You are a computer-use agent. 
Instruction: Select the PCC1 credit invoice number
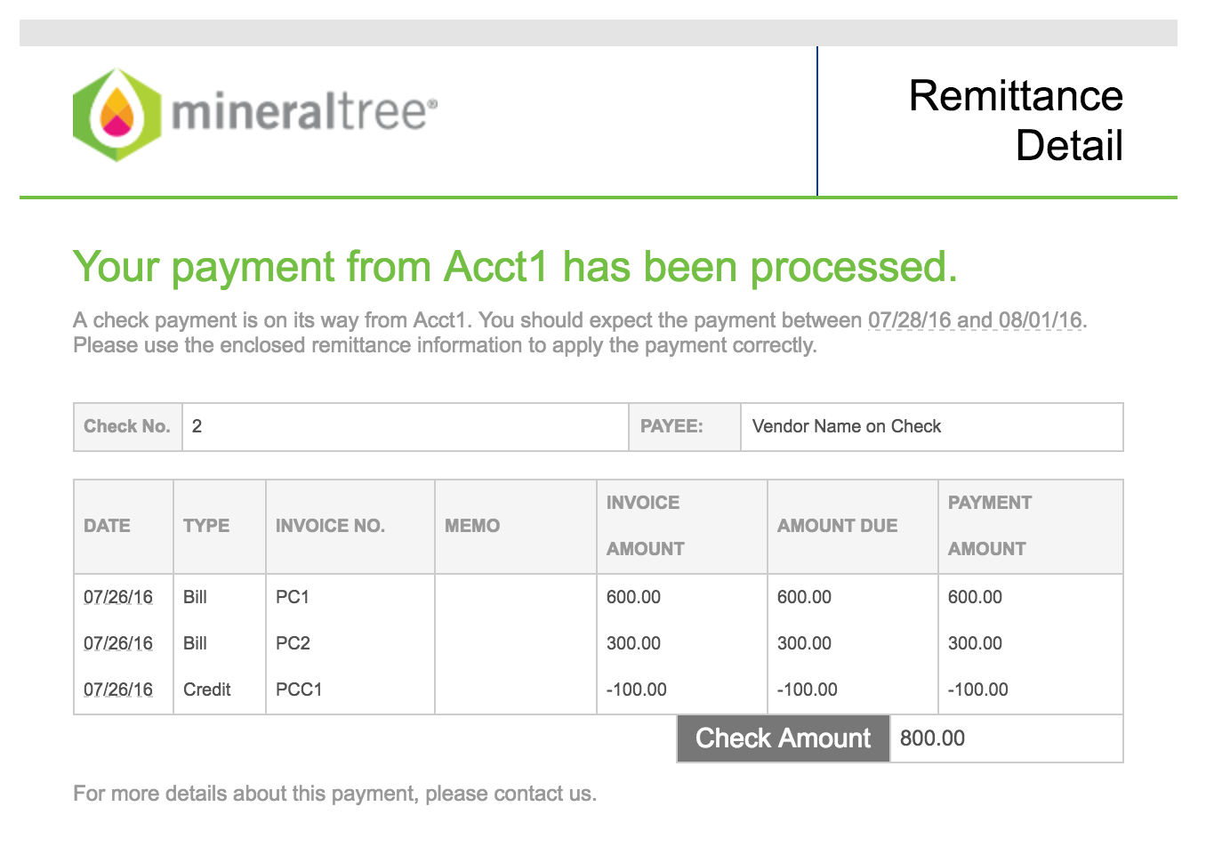coord(299,690)
